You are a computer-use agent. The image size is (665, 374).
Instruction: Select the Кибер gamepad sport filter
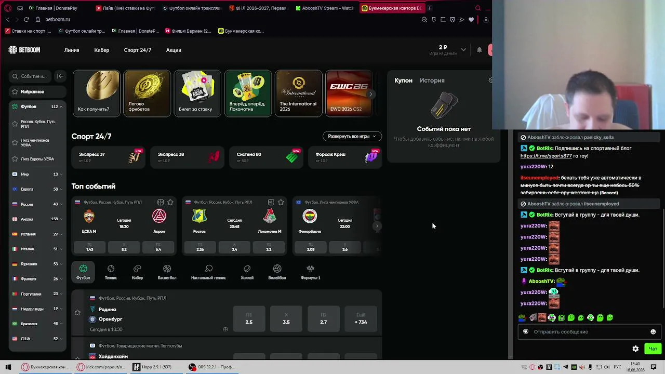point(137,272)
